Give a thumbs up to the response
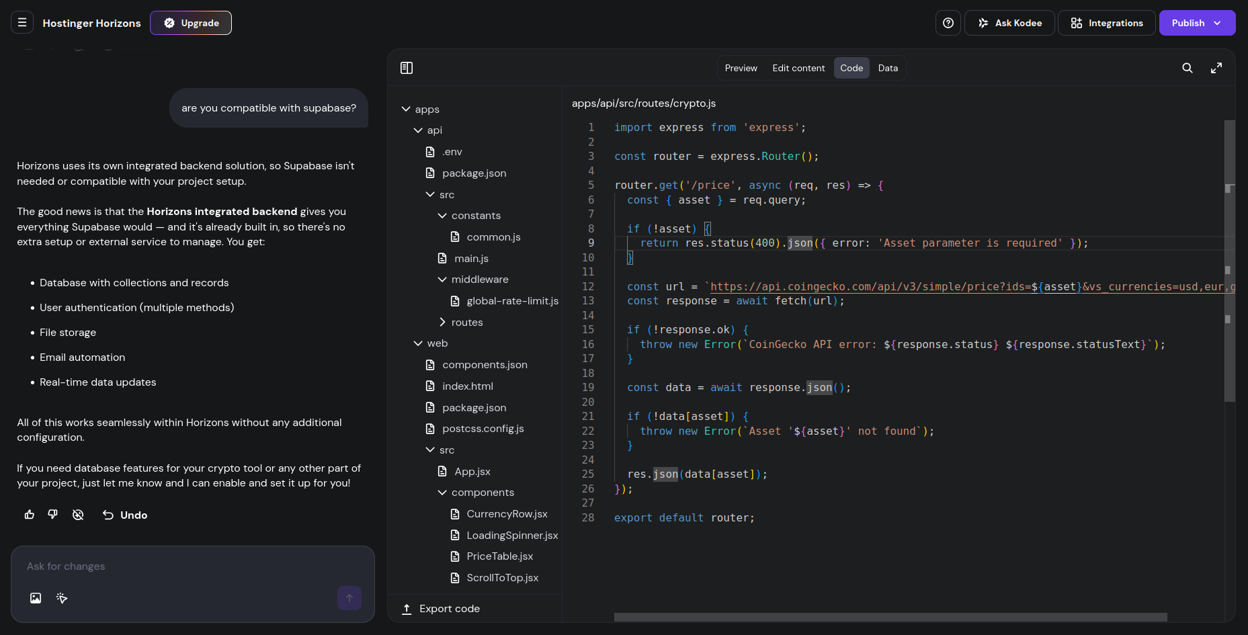Viewport: 1248px width, 635px height. pos(30,515)
